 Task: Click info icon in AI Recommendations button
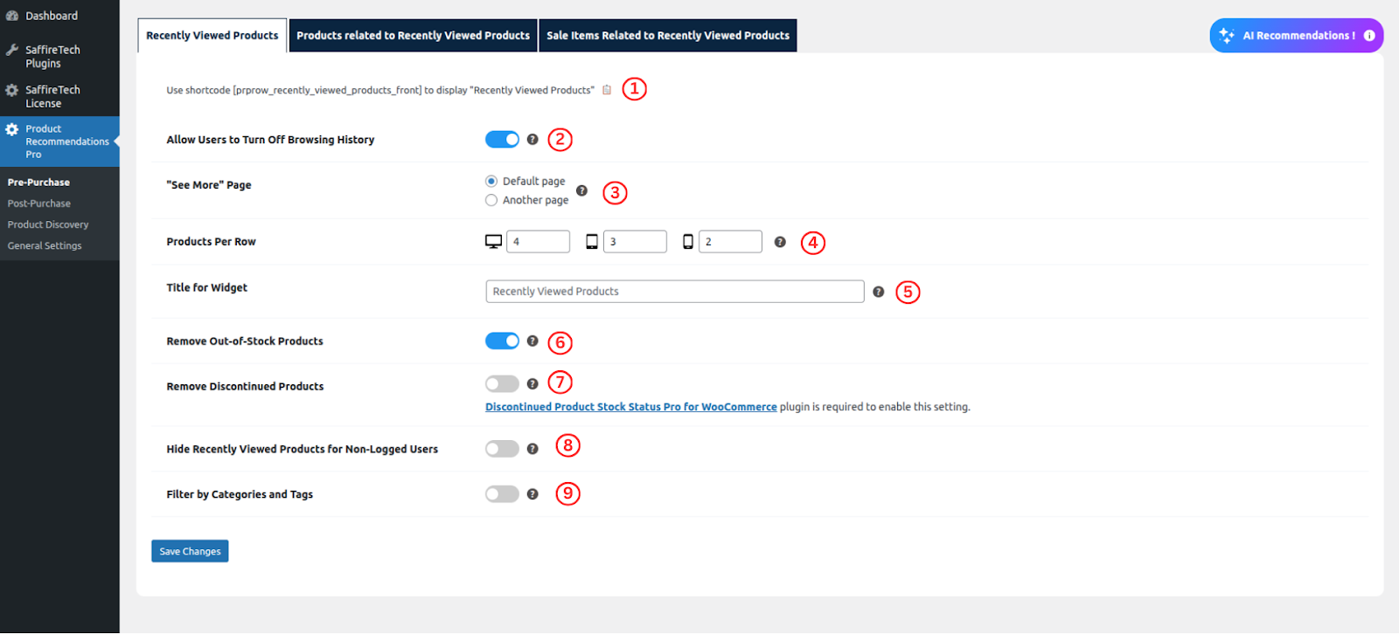tap(1369, 36)
